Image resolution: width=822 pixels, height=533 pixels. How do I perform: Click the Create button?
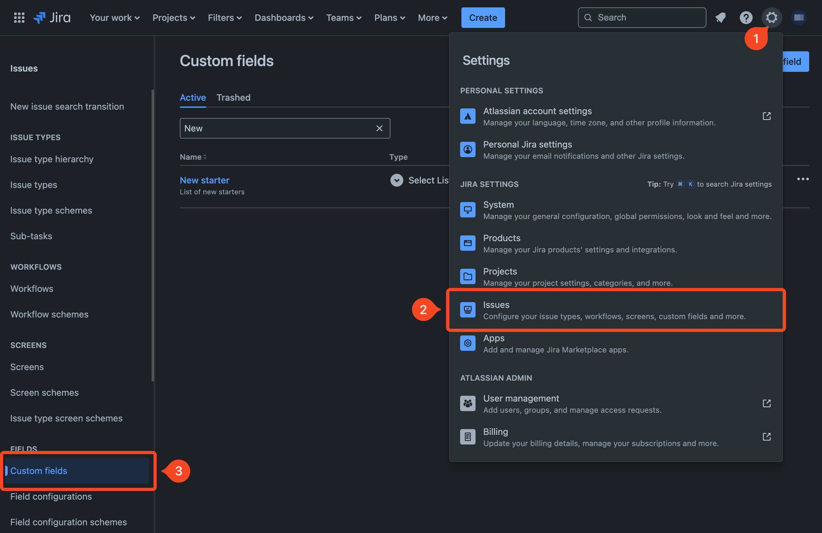[x=483, y=18]
